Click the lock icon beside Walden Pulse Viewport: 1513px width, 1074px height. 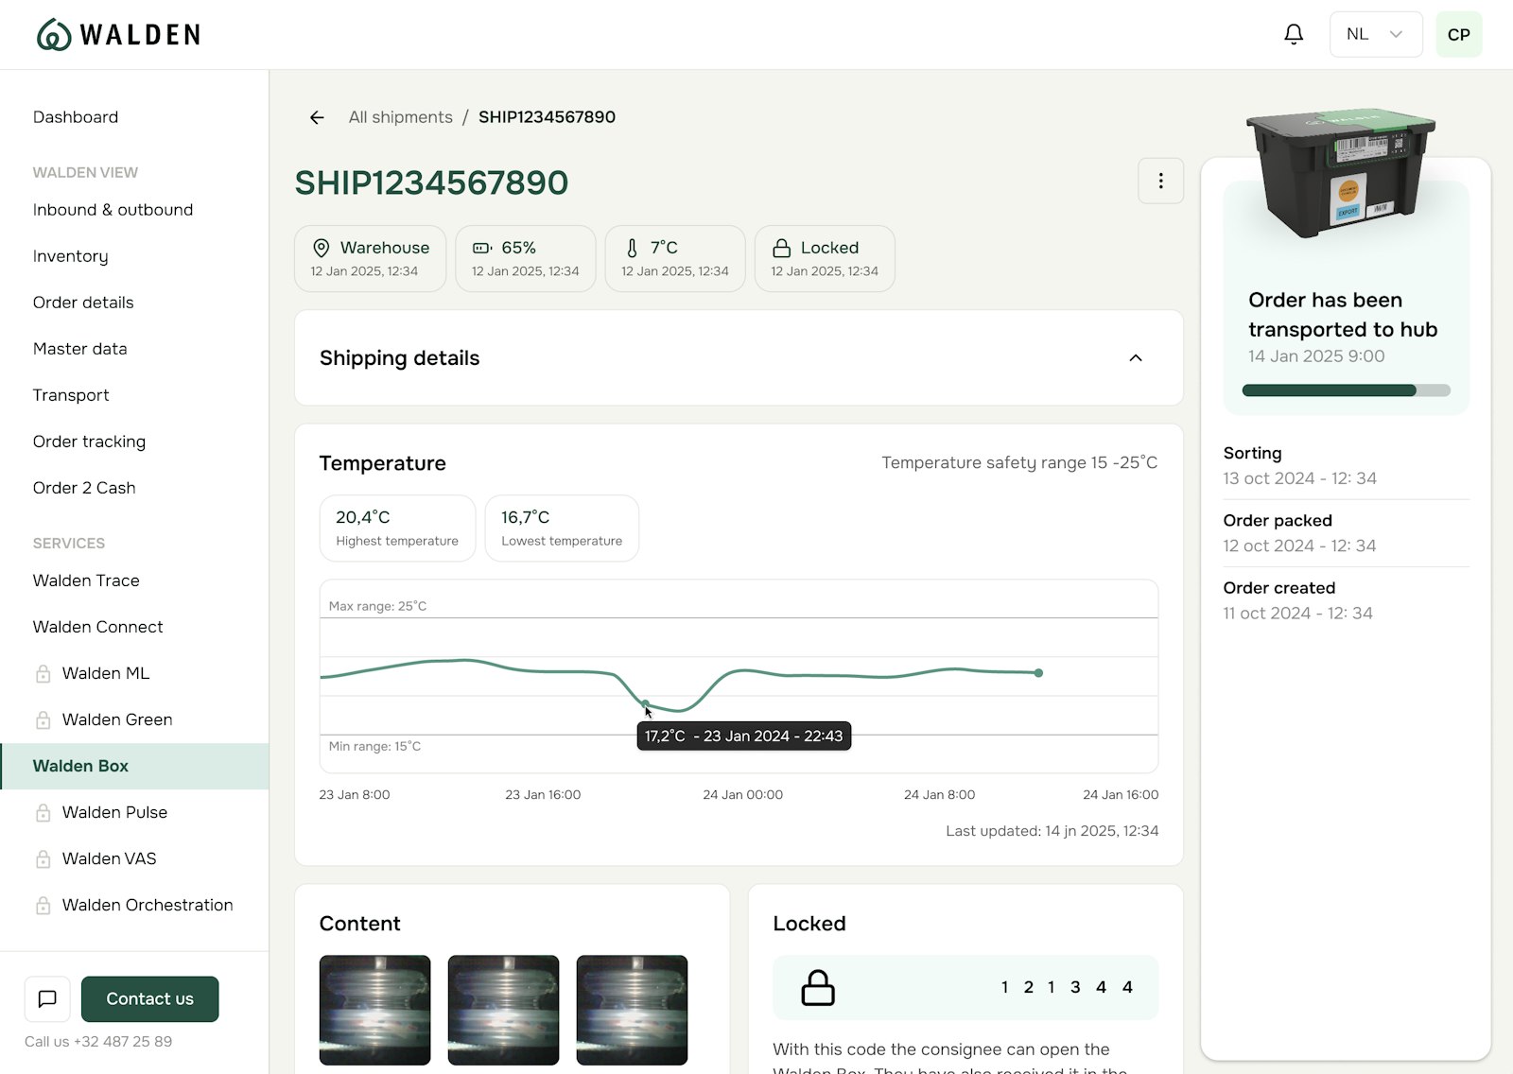point(43,813)
